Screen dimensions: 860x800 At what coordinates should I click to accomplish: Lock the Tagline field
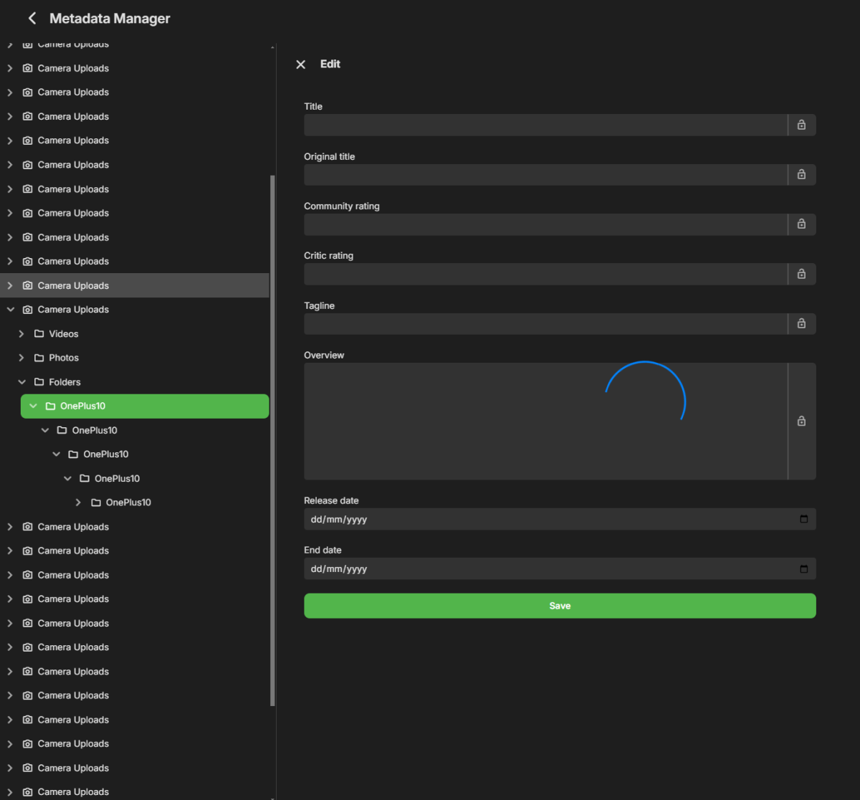coord(801,324)
